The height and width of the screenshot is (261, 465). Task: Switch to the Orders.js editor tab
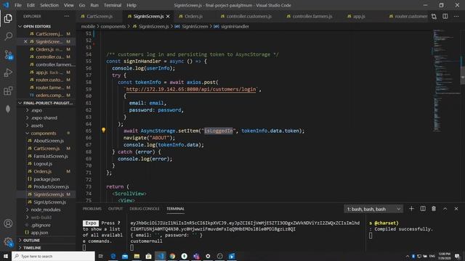click(x=193, y=16)
